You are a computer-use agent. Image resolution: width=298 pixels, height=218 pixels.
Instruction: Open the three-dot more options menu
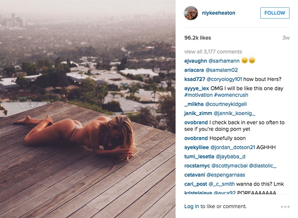tap(285, 207)
